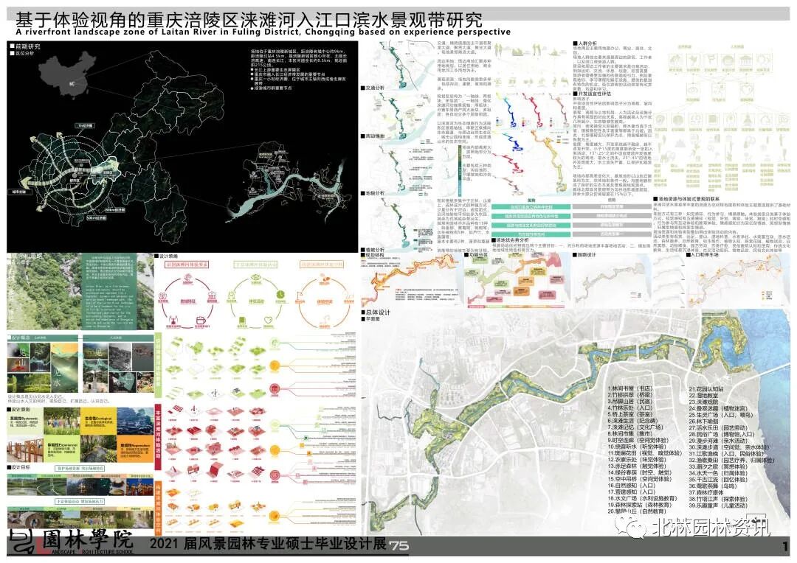Image resolution: width=797 pixels, height=563 pixels.
Task: Click legend item '21.花园认知站'
Action: (x=706, y=389)
